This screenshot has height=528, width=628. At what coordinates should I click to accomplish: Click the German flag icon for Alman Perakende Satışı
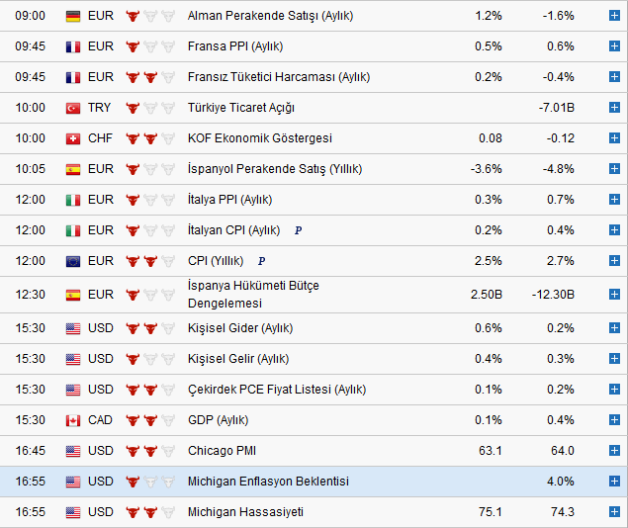(x=73, y=16)
